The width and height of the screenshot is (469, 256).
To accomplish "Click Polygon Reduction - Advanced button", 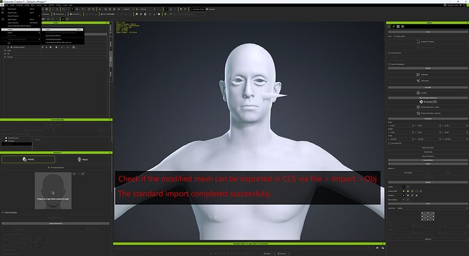I will (x=428, y=113).
